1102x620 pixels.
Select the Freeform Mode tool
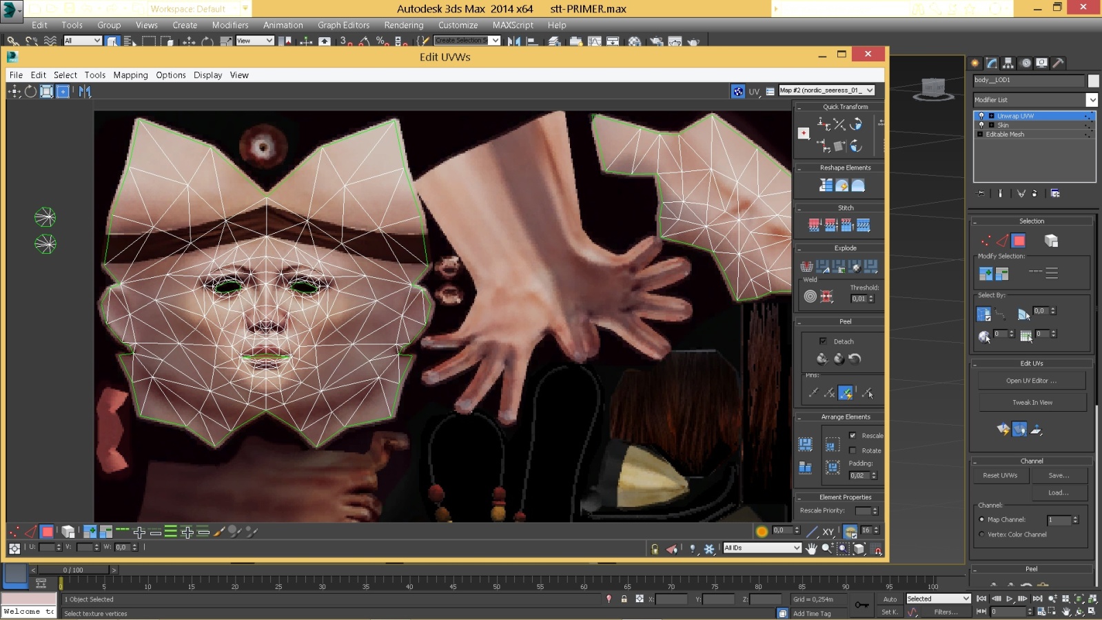(63, 91)
